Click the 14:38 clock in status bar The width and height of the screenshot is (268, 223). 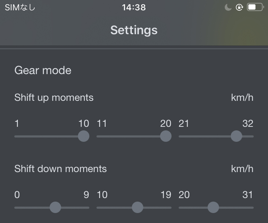[134, 7]
